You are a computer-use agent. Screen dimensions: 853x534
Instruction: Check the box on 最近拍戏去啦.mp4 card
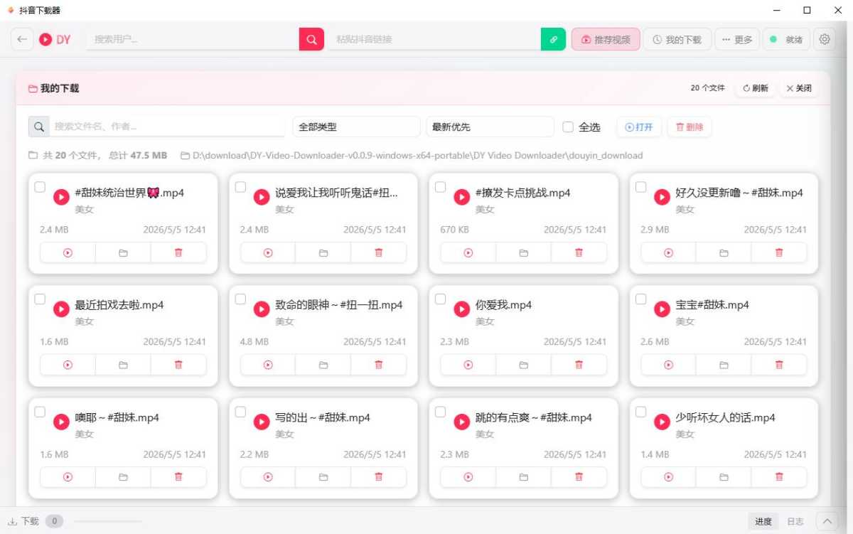click(40, 299)
